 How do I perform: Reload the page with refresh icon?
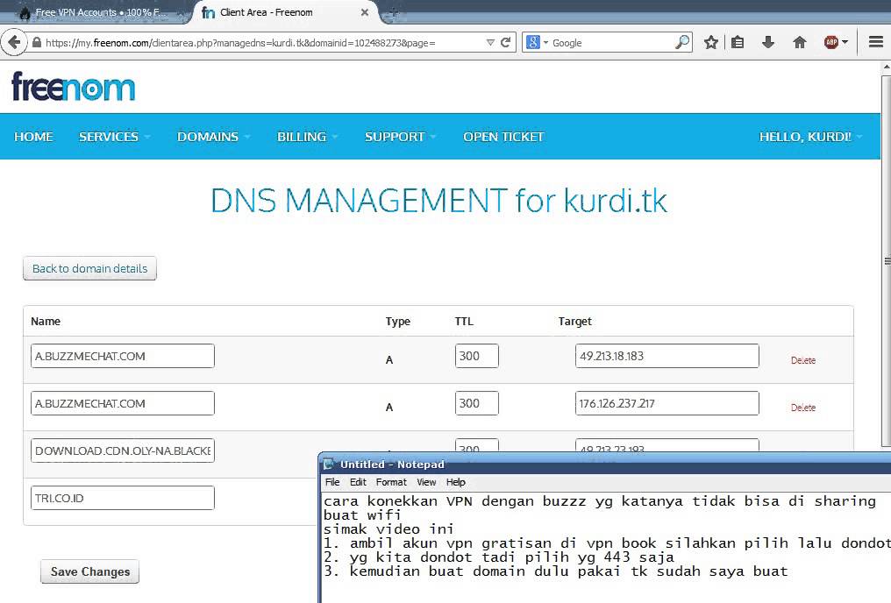click(x=505, y=43)
